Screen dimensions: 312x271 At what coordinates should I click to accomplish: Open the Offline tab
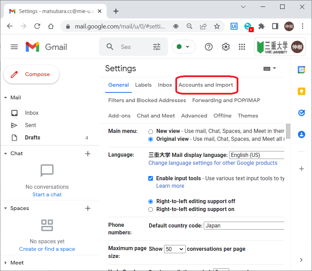pos(223,116)
